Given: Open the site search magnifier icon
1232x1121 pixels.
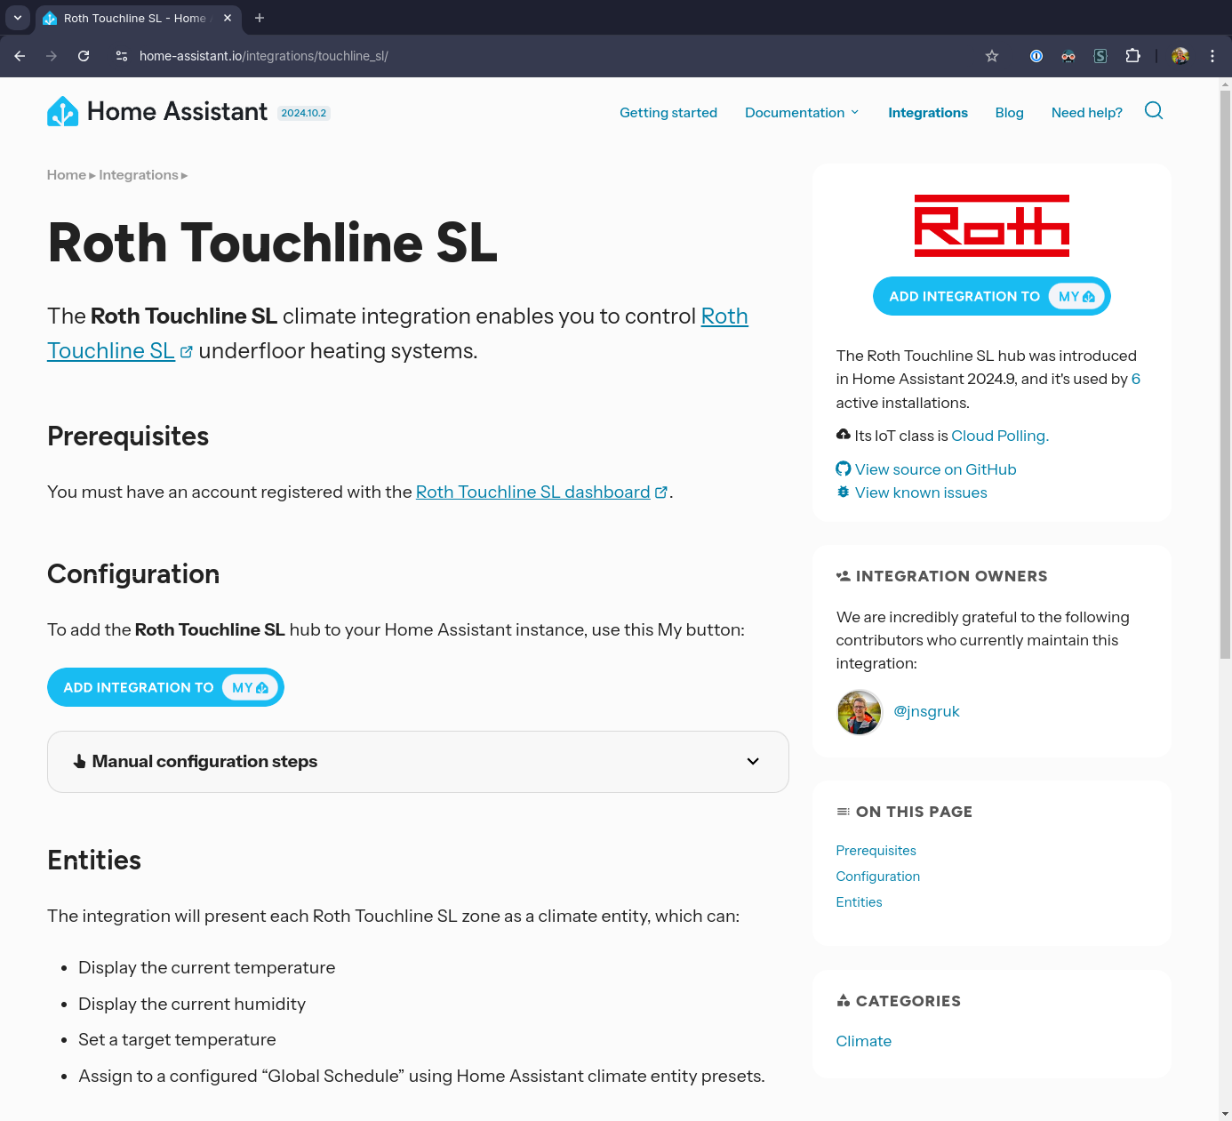Looking at the screenshot, I should click(1153, 111).
